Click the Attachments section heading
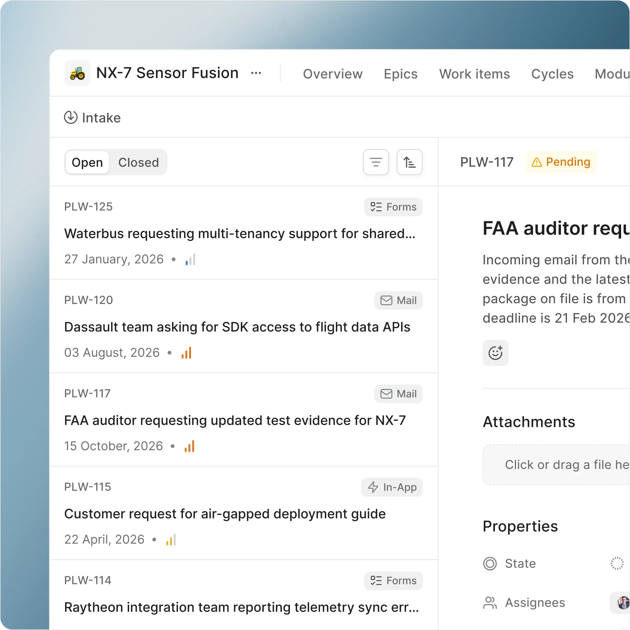630x630 pixels. click(528, 422)
